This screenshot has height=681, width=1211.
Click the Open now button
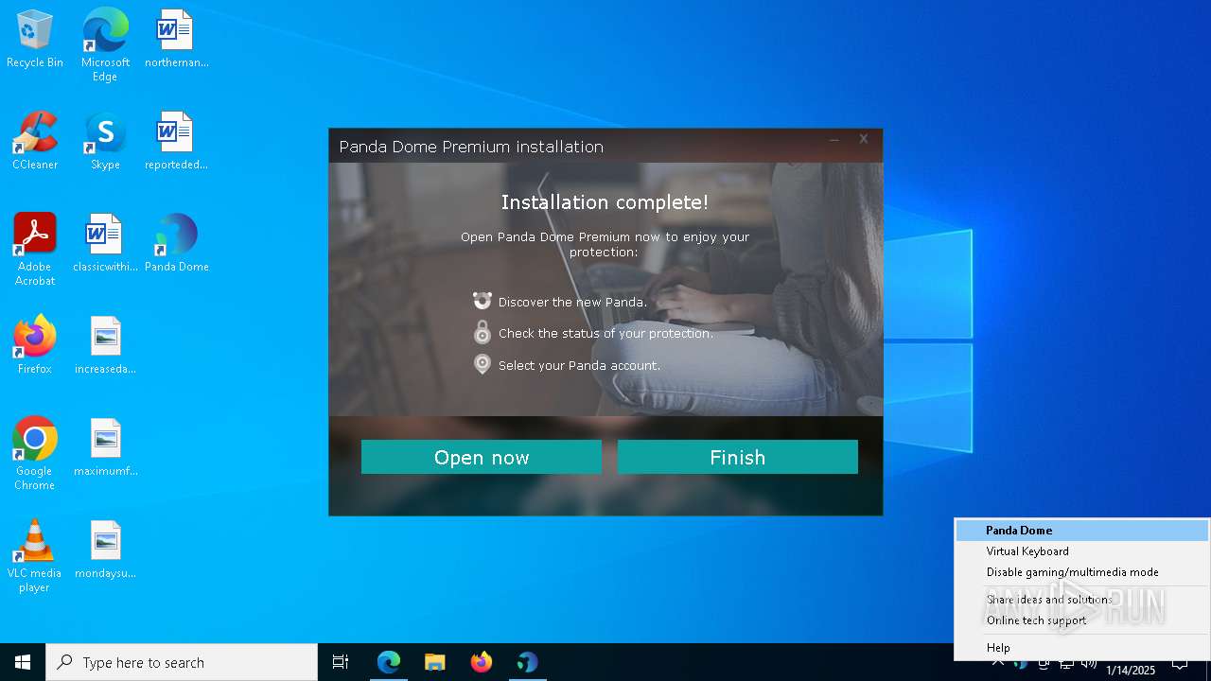tap(482, 457)
